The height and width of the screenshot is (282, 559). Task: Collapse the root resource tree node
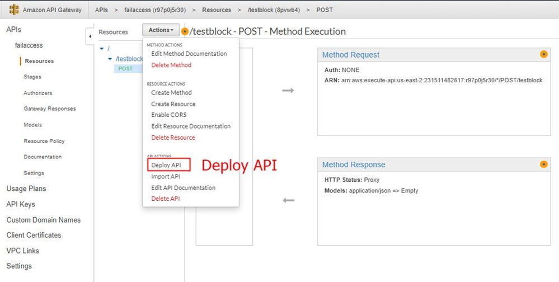pos(101,49)
